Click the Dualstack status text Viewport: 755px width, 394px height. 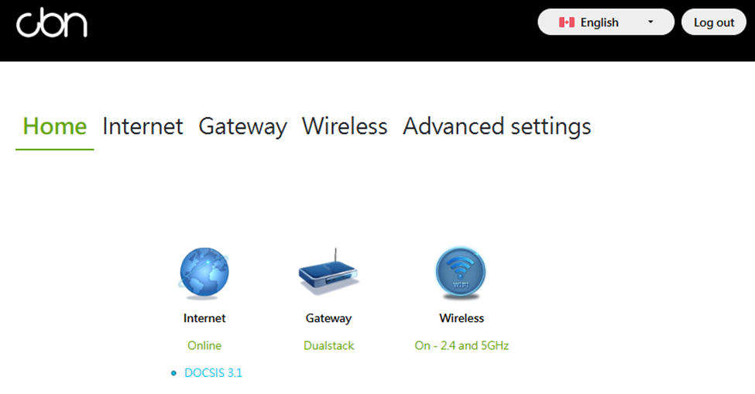(x=329, y=345)
